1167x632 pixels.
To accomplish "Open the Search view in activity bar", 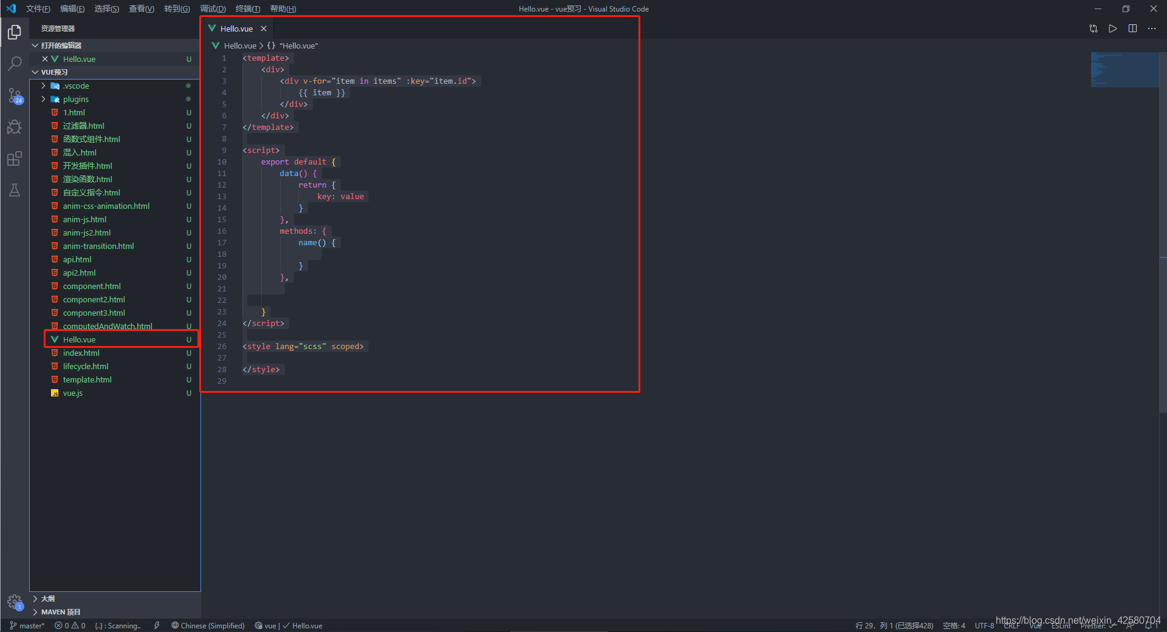I will pyautogui.click(x=15, y=64).
